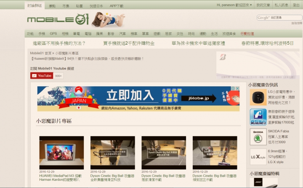Viewport: 303px width, 188px height.
Task: Open the 電腦 category menu
Action: click(x=88, y=34)
